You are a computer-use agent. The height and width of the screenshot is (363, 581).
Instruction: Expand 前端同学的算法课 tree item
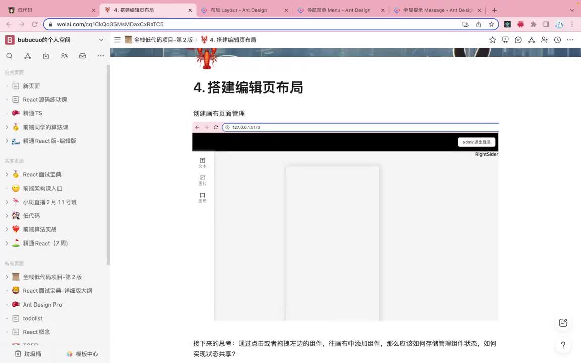click(7, 127)
